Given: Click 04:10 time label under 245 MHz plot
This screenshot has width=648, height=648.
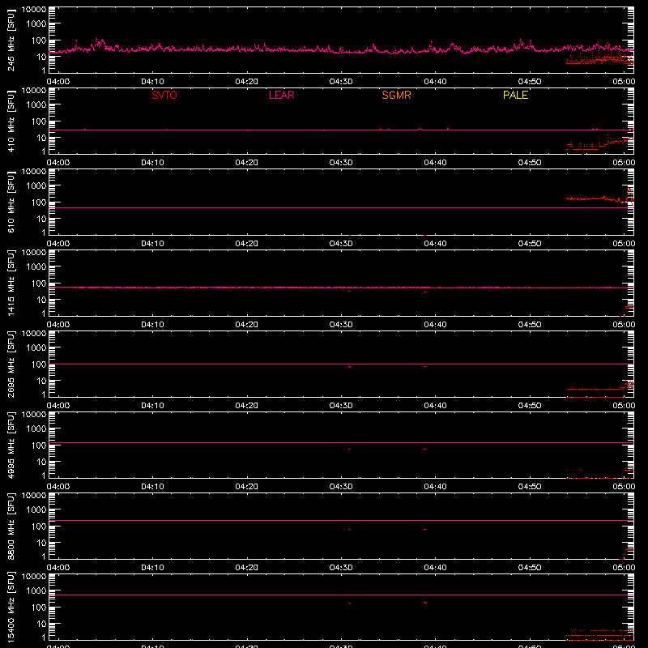Looking at the screenshot, I should click(152, 82).
